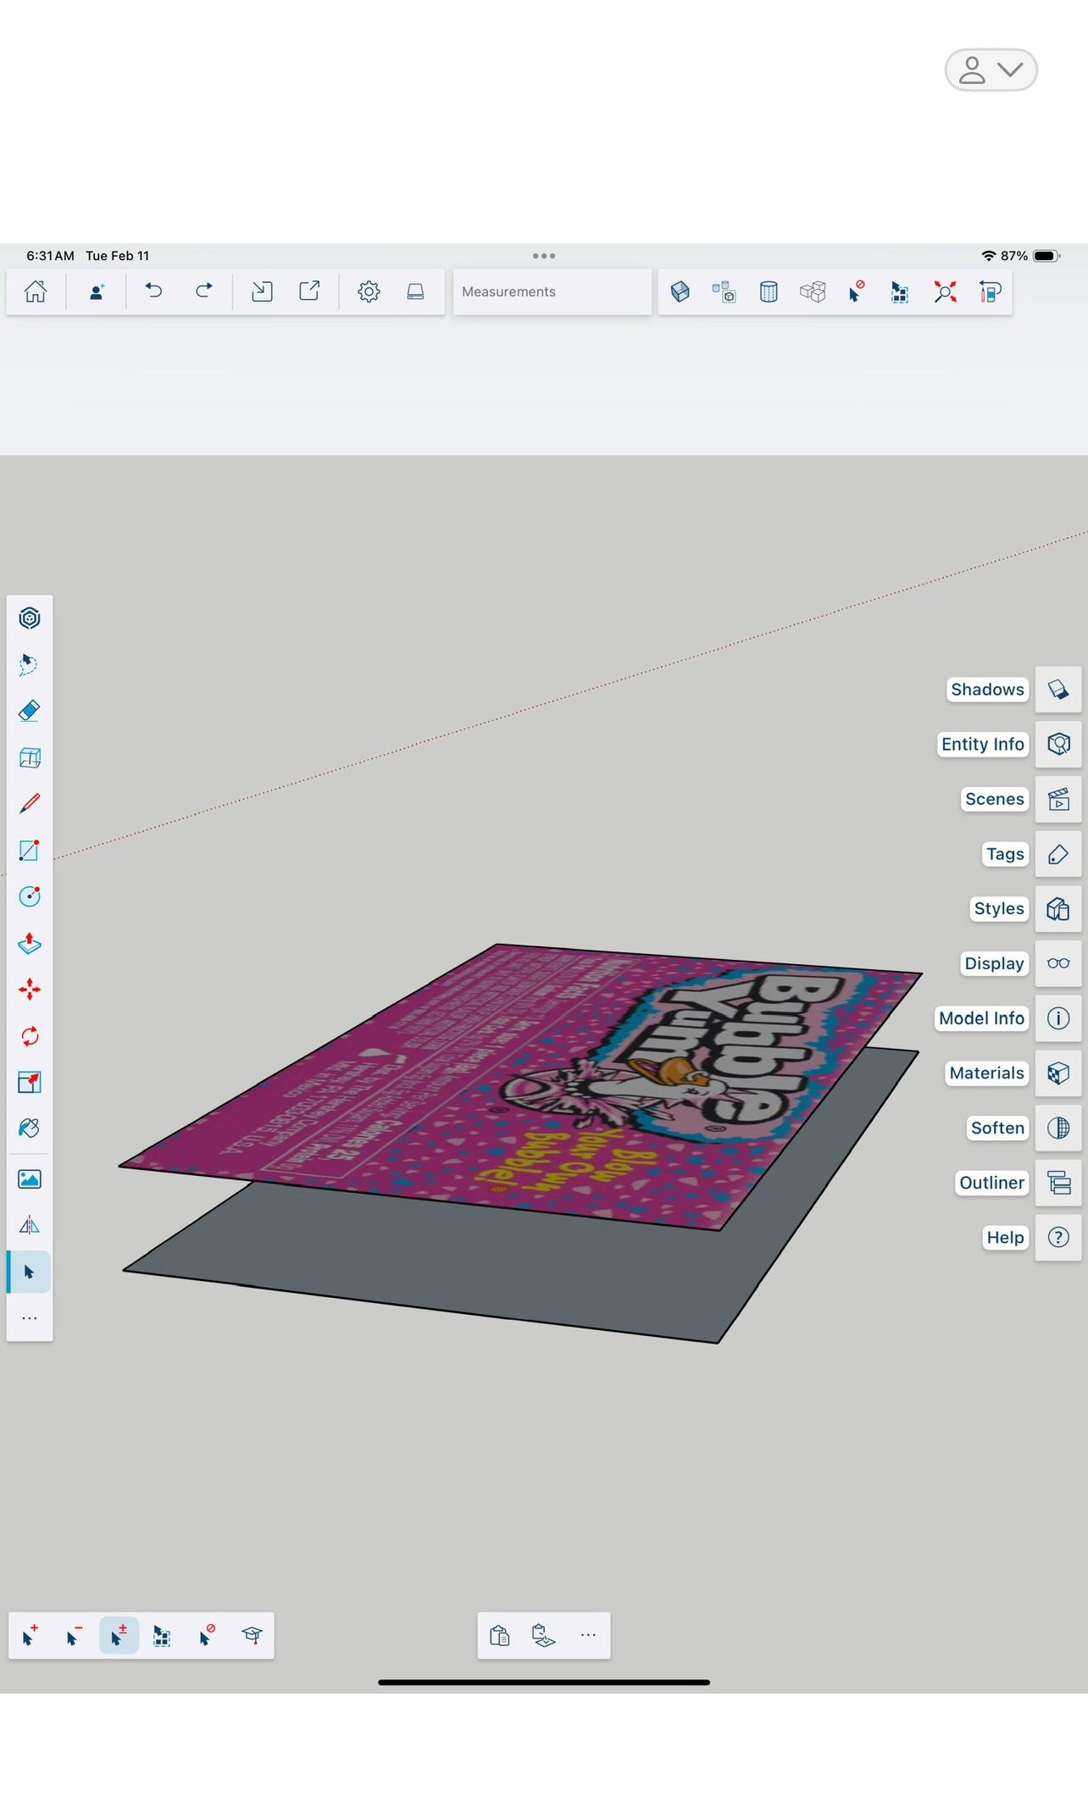Expand the bottom center more options dots

pos(588,1635)
